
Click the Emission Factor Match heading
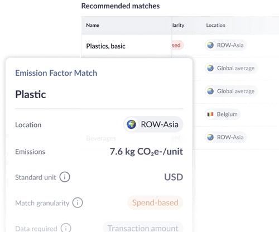click(56, 73)
